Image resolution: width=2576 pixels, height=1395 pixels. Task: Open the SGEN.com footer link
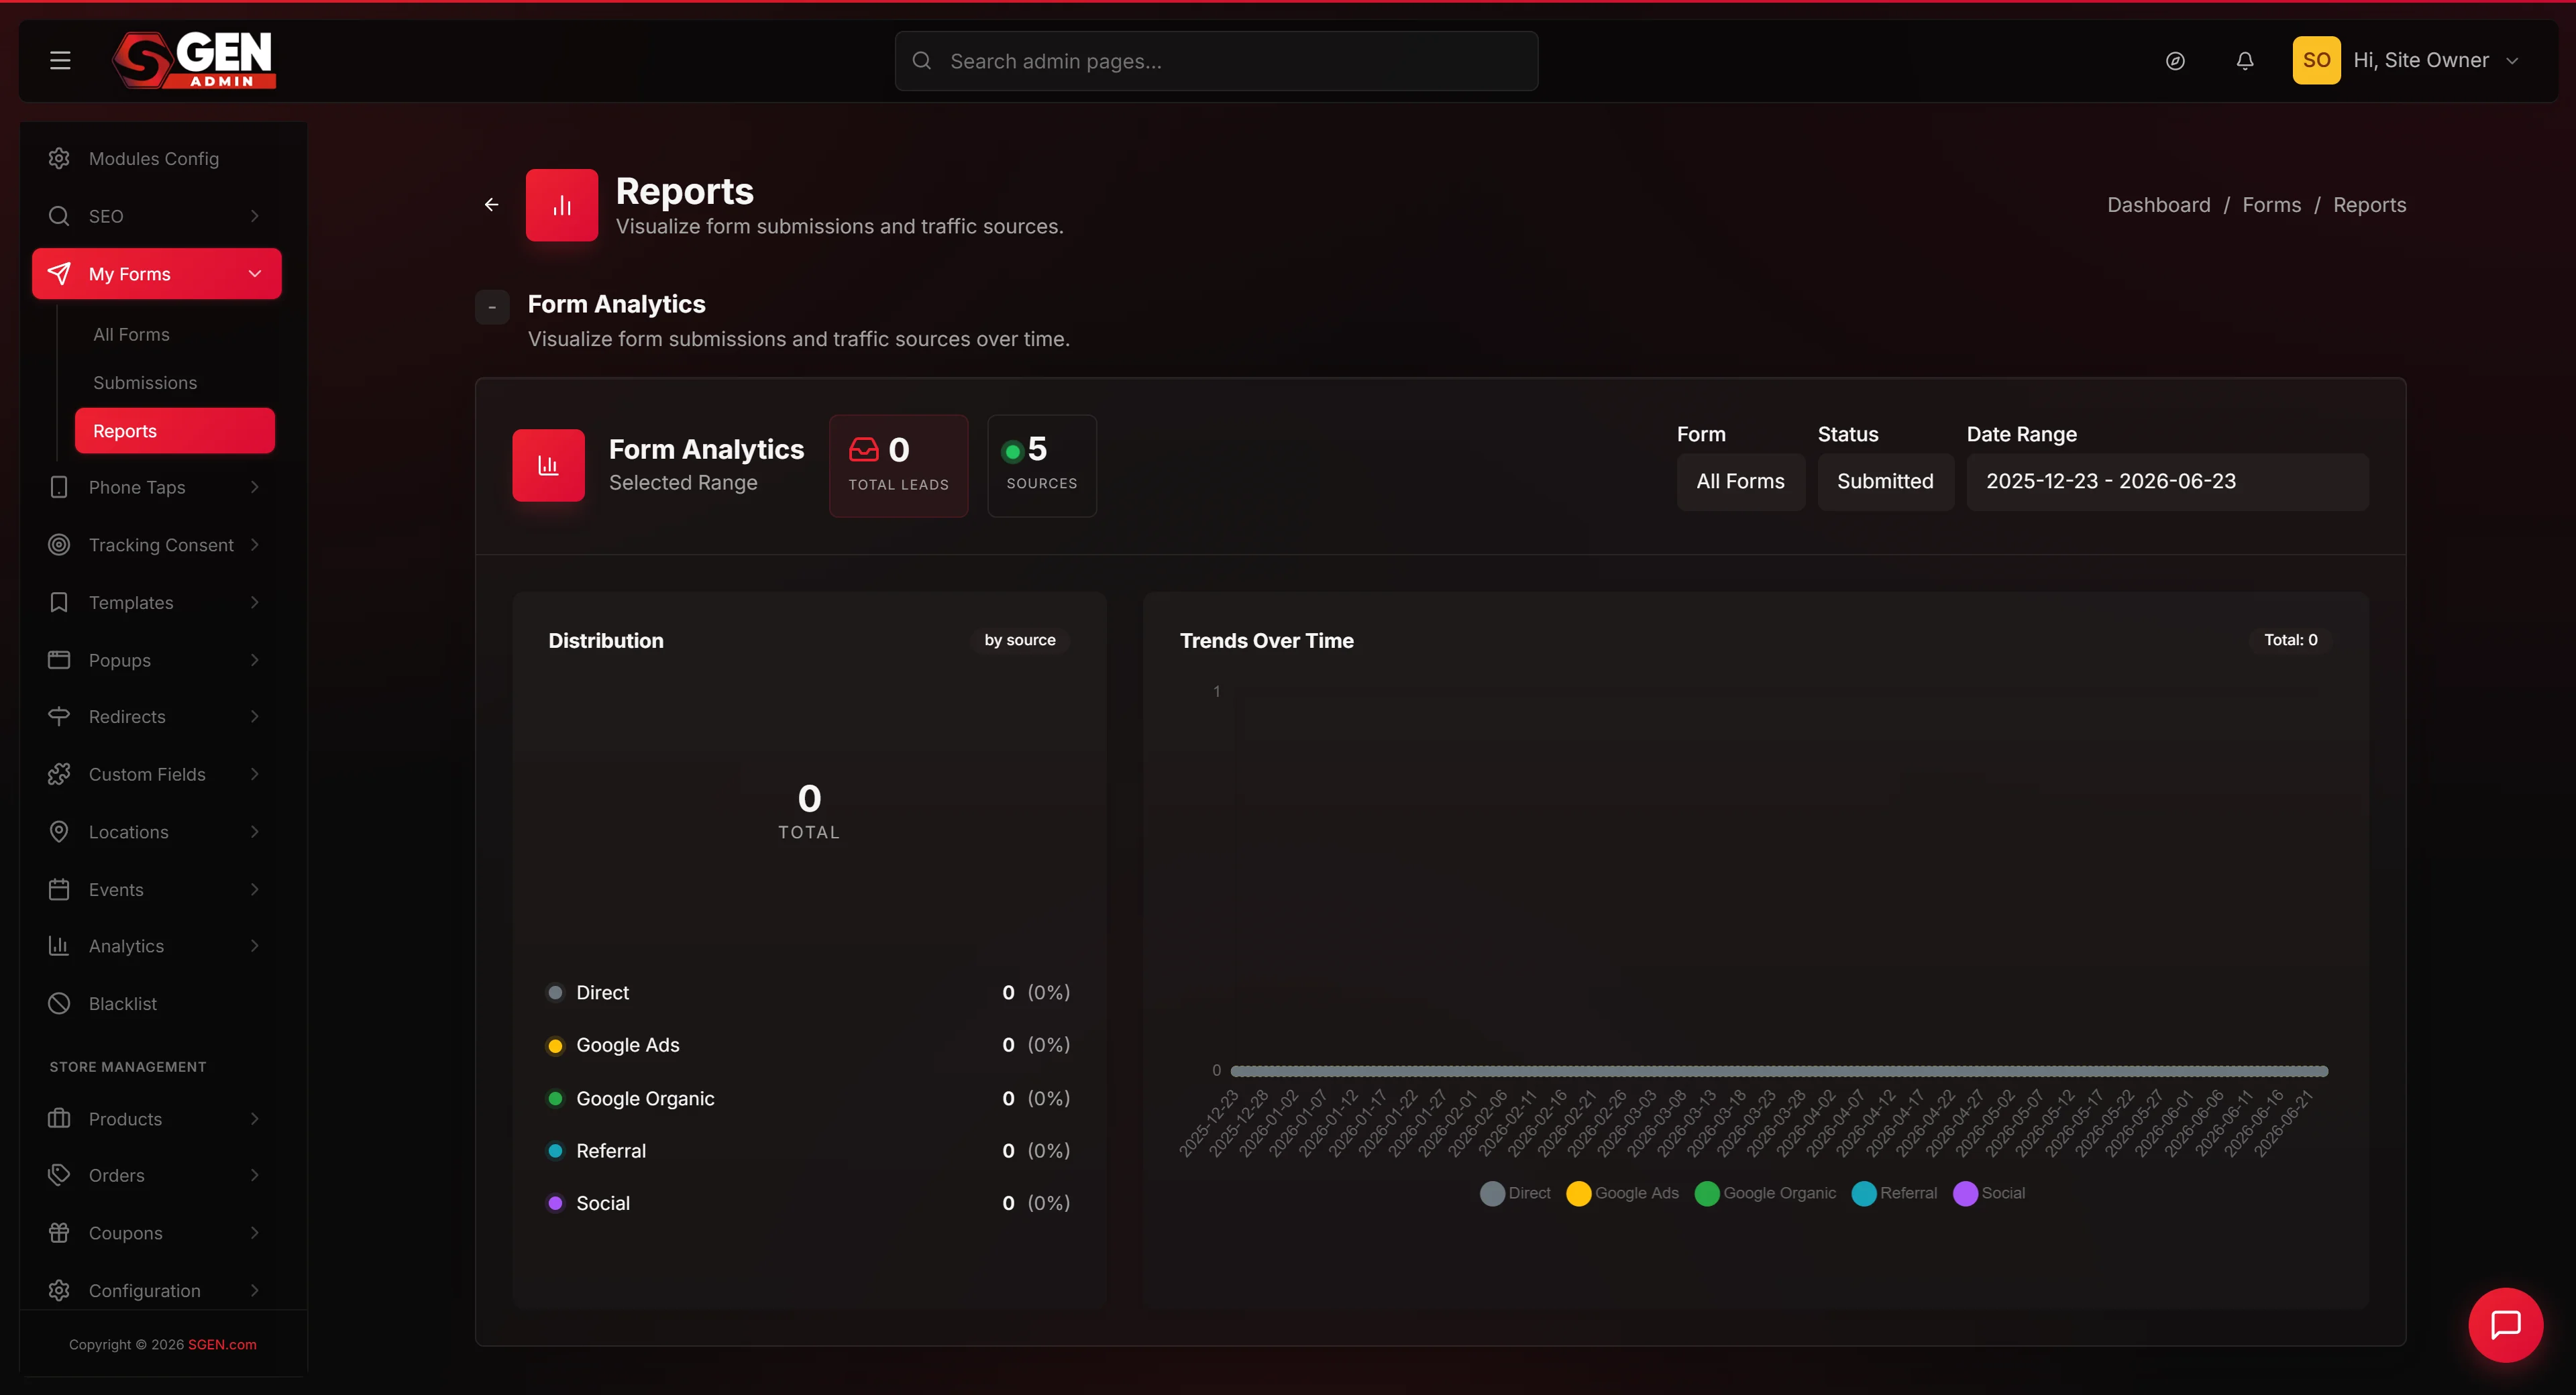click(x=222, y=1344)
